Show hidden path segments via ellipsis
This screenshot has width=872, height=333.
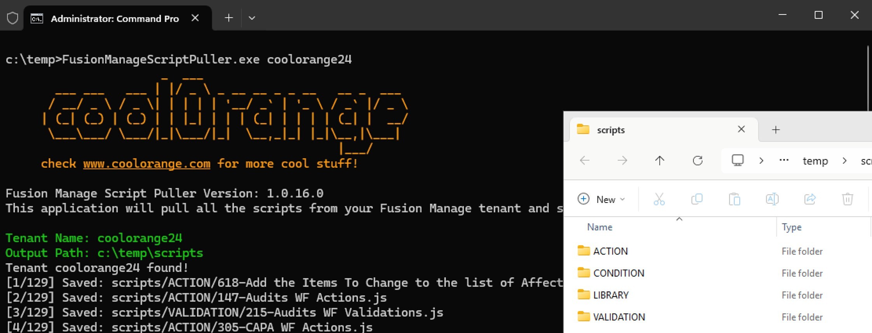click(784, 160)
